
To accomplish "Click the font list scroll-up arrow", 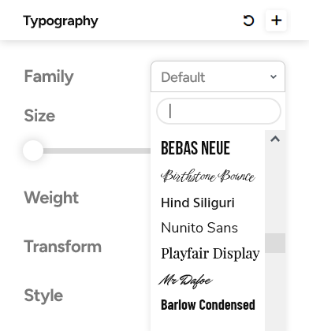I will pyautogui.click(x=275, y=139).
